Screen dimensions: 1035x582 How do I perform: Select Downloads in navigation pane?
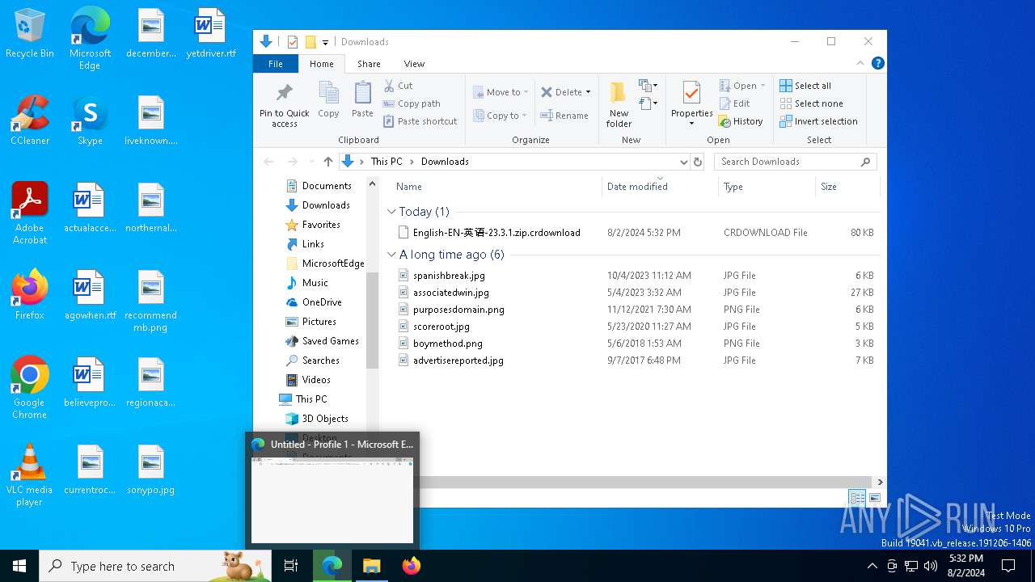click(x=326, y=205)
